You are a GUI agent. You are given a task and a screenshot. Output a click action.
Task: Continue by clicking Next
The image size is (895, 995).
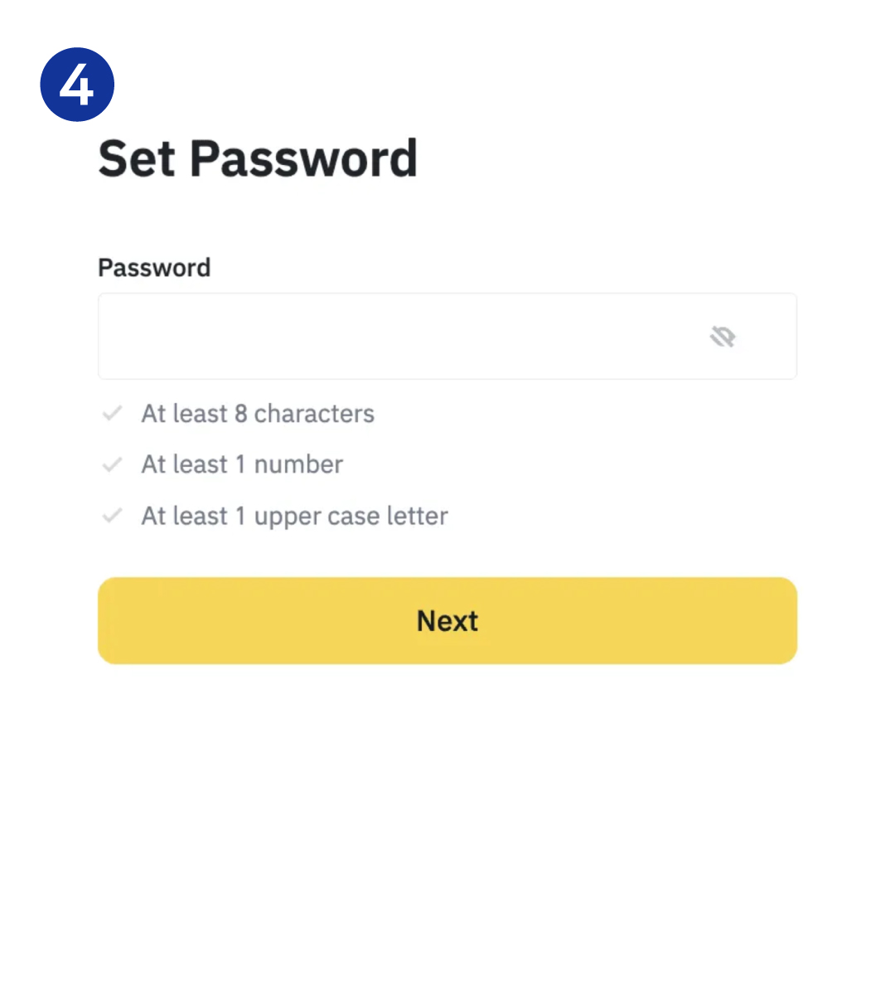pos(447,621)
